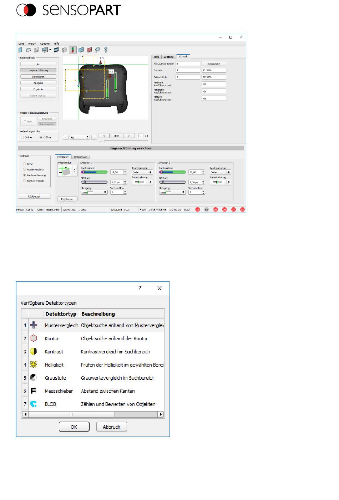Viewport: 339px width, 500px height.
Task: Toggle the Kontinuierlich image update button
Action: (x=47, y=124)
